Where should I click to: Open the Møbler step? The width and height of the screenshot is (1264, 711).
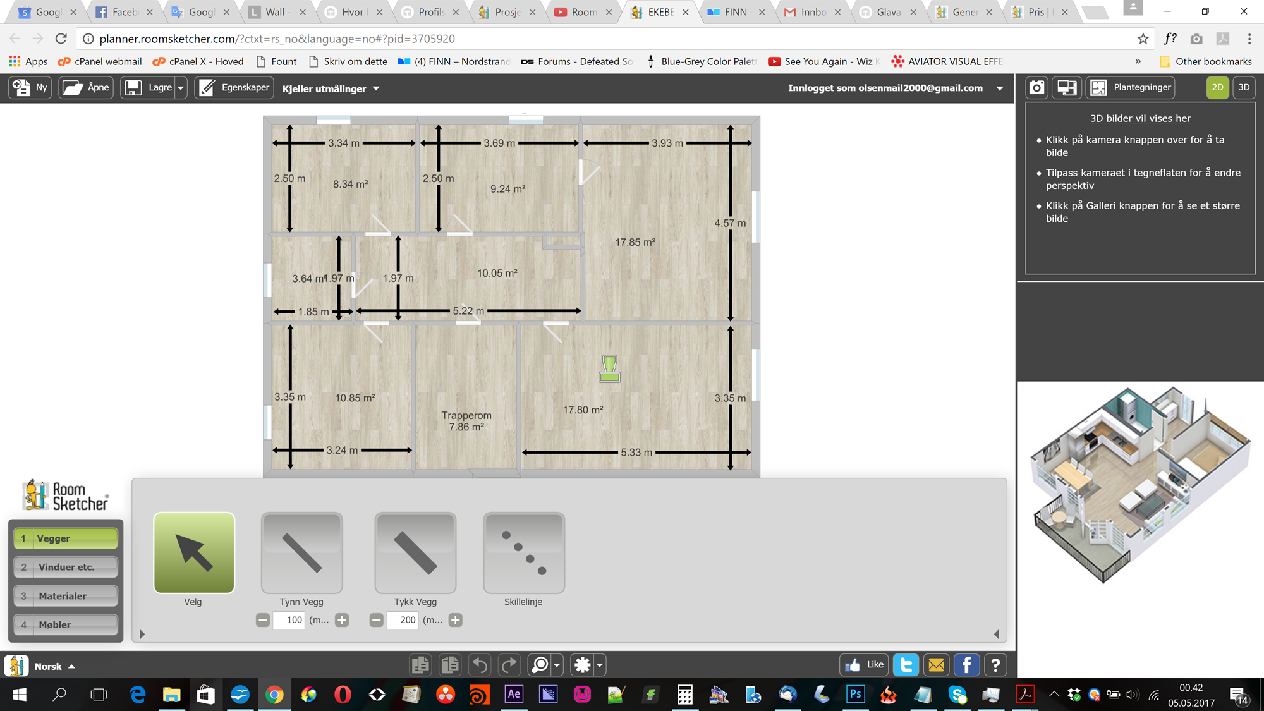point(66,624)
